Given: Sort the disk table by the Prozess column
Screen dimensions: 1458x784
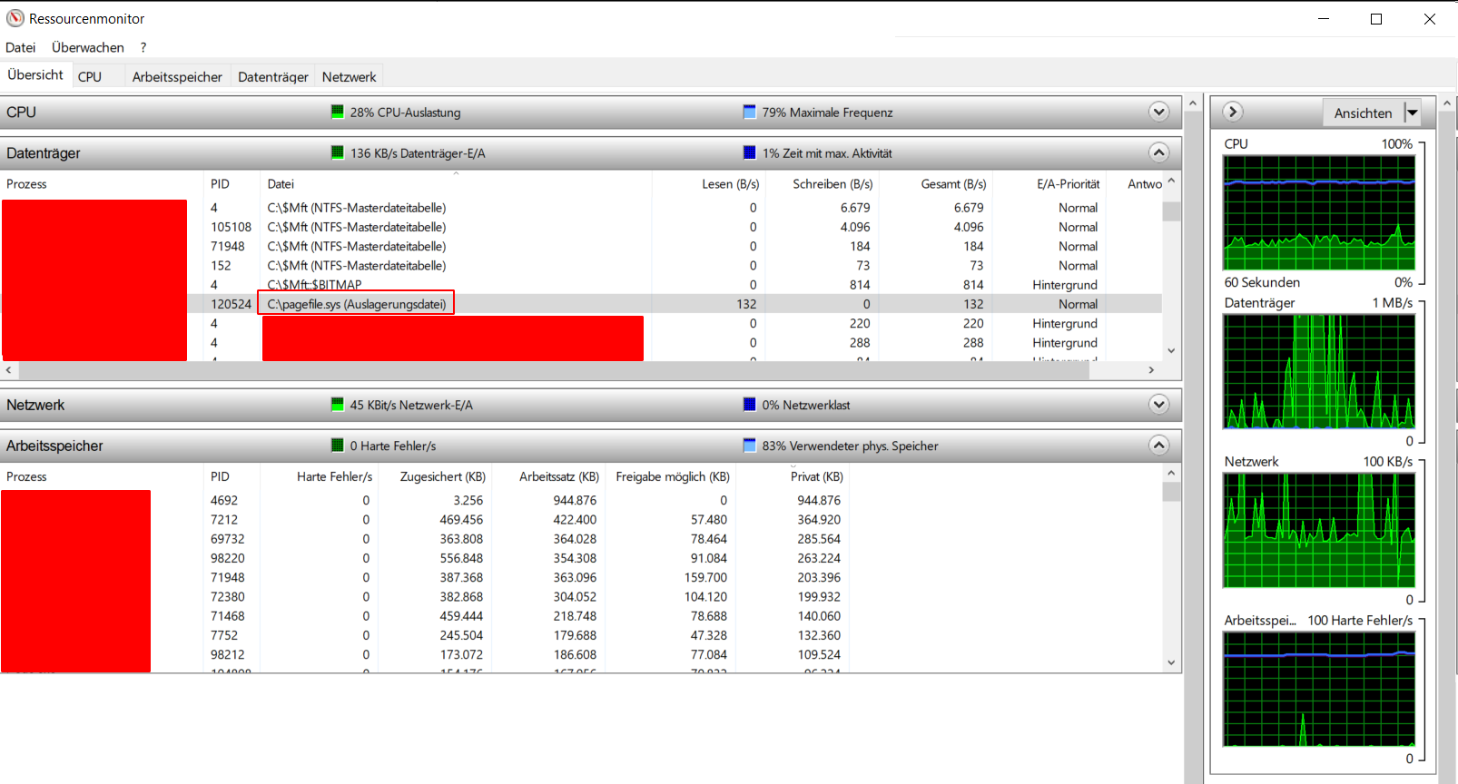Looking at the screenshot, I should point(103,183).
